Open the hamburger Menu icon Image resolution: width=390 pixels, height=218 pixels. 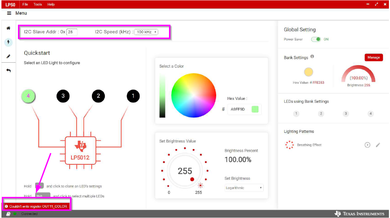click(9, 13)
